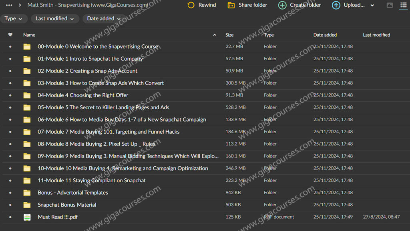The image size is (410, 231).
Task: Expand the Date added filter chip
Action: click(104, 19)
